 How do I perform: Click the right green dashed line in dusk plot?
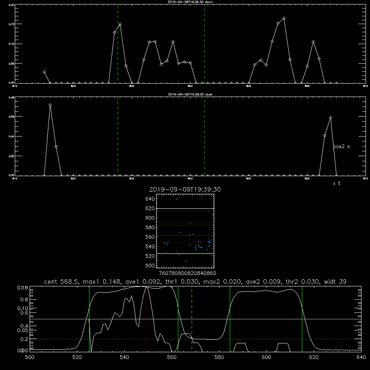click(x=204, y=136)
